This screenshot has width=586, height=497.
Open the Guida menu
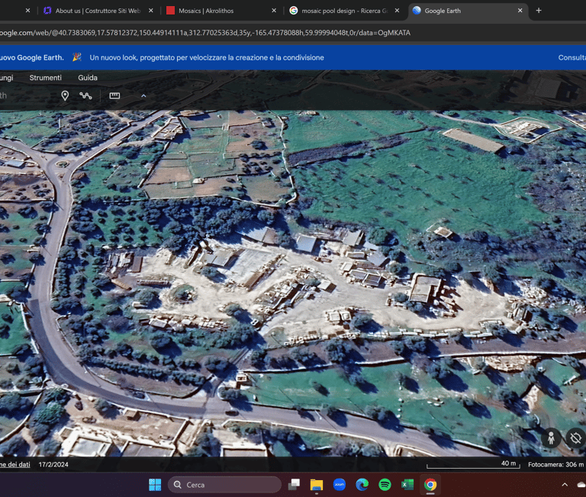[88, 78]
